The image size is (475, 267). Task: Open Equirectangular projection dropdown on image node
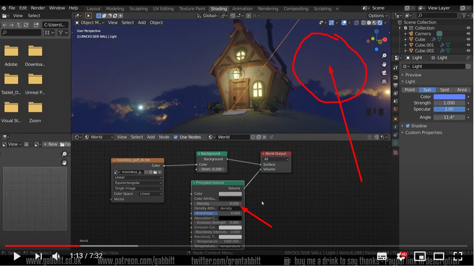pyautogui.click(x=138, y=183)
